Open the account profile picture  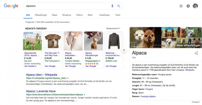[195, 6]
